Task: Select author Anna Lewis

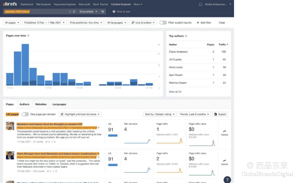Action: (176, 67)
